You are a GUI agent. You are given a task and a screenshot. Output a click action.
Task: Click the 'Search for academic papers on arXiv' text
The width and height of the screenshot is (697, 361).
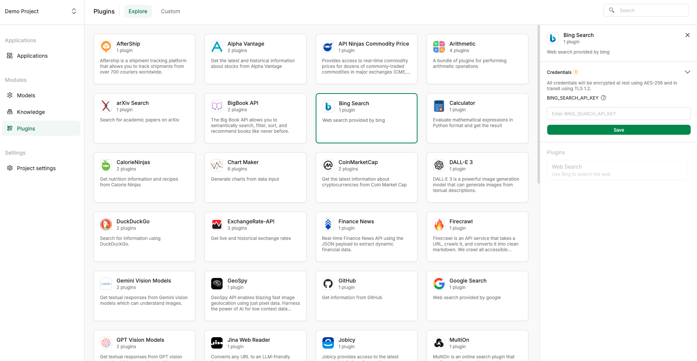pyautogui.click(x=140, y=120)
